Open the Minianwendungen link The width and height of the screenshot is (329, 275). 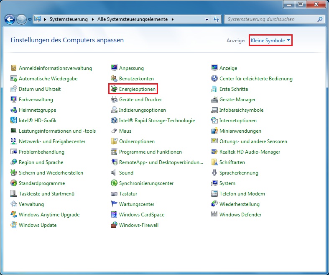point(240,131)
